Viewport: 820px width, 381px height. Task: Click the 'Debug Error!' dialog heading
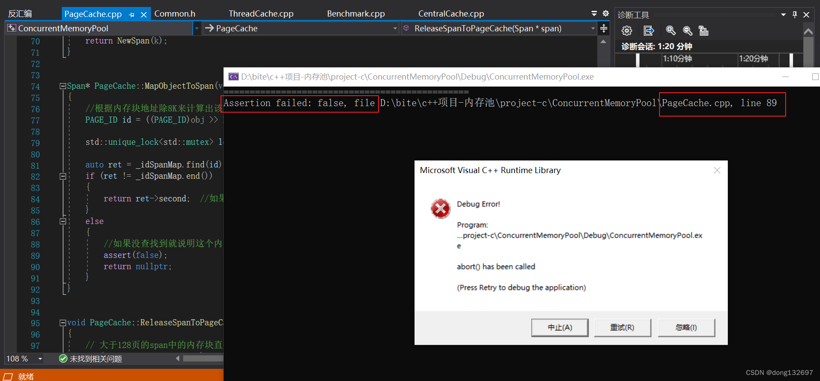(479, 204)
